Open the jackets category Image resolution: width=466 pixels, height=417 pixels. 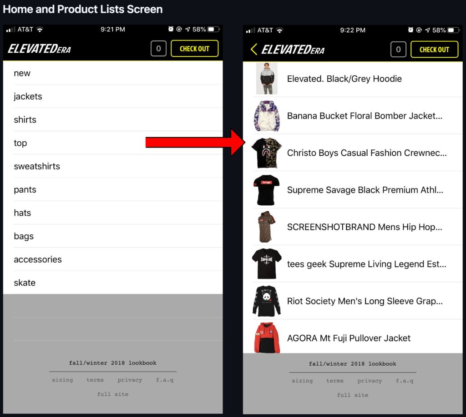pos(28,96)
